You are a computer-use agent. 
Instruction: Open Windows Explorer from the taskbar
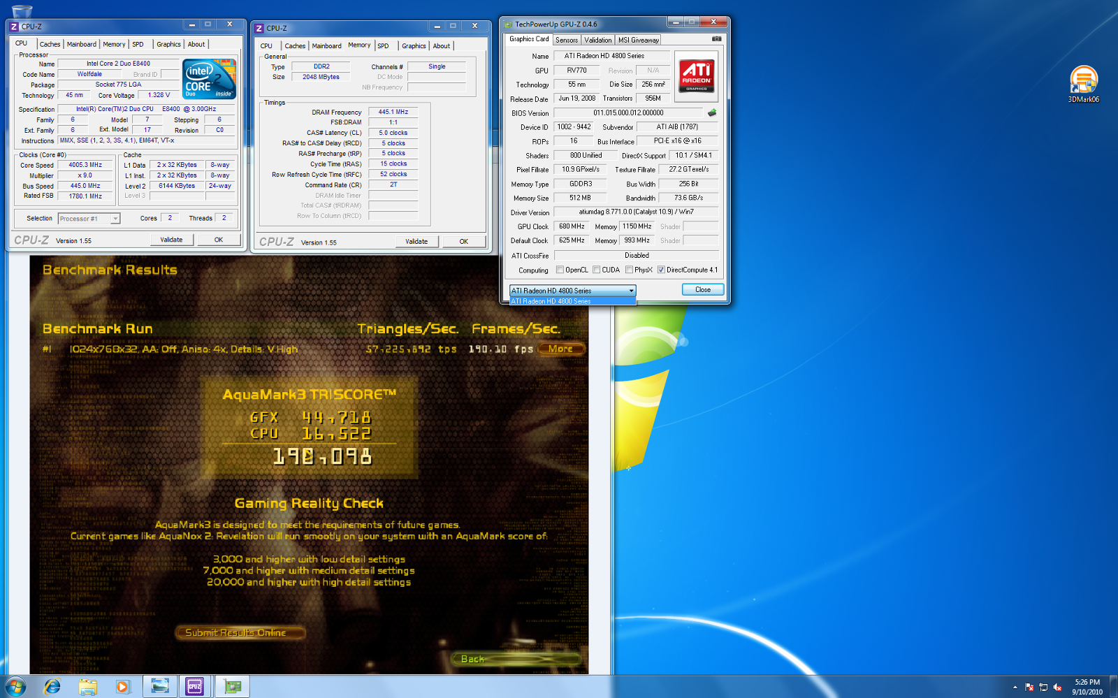click(87, 687)
